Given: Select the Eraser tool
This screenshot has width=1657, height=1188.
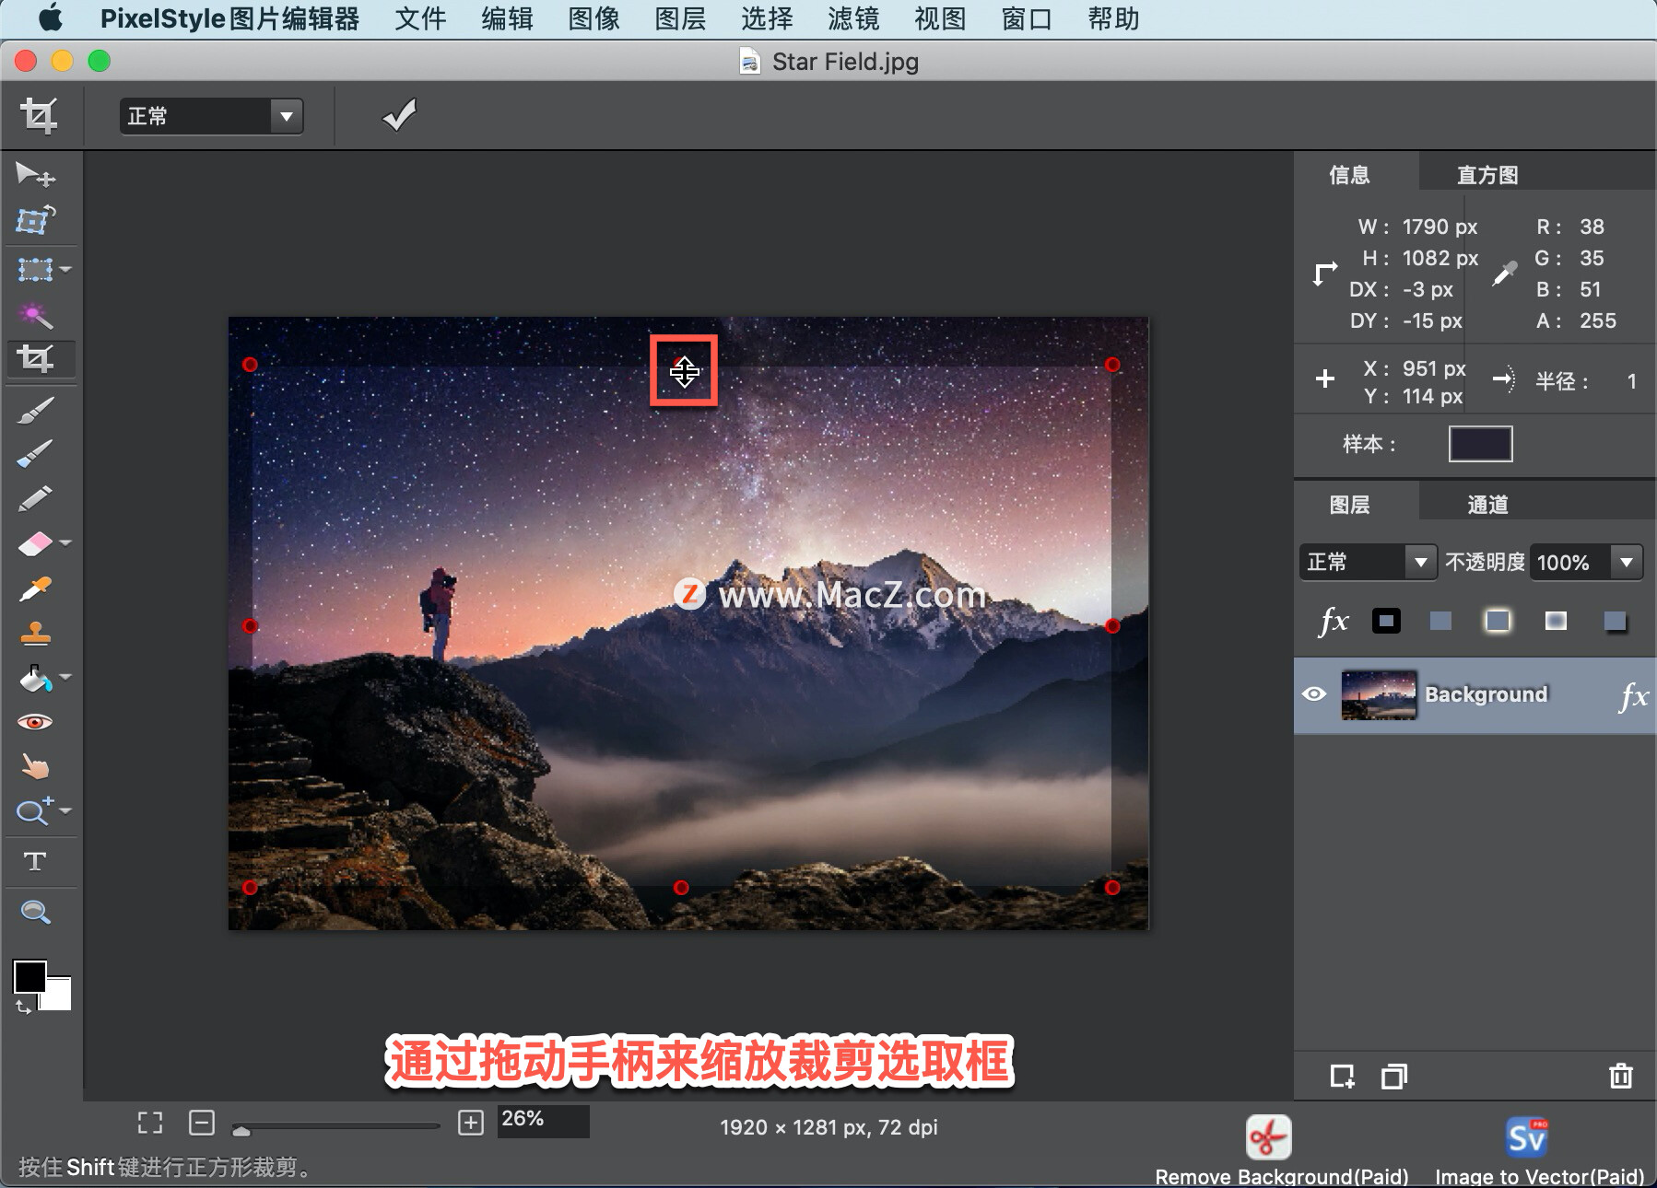Looking at the screenshot, I should click(x=35, y=543).
